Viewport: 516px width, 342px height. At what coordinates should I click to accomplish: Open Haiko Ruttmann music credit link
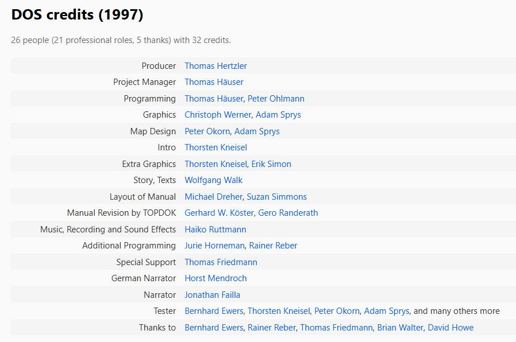point(215,230)
